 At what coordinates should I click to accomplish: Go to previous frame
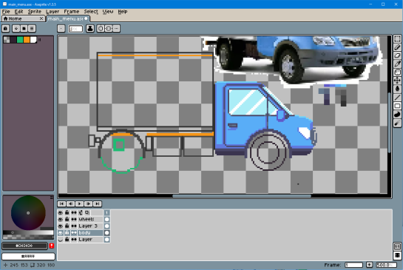pyautogui.click(x=71, y=204)
